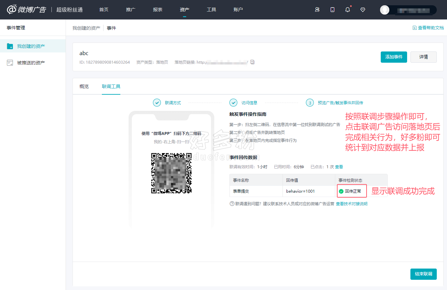Image resolution: width=447 pixels, height=290 pixels.
Task: Click the 被推送的资产 icon
Action: point(10,63)
